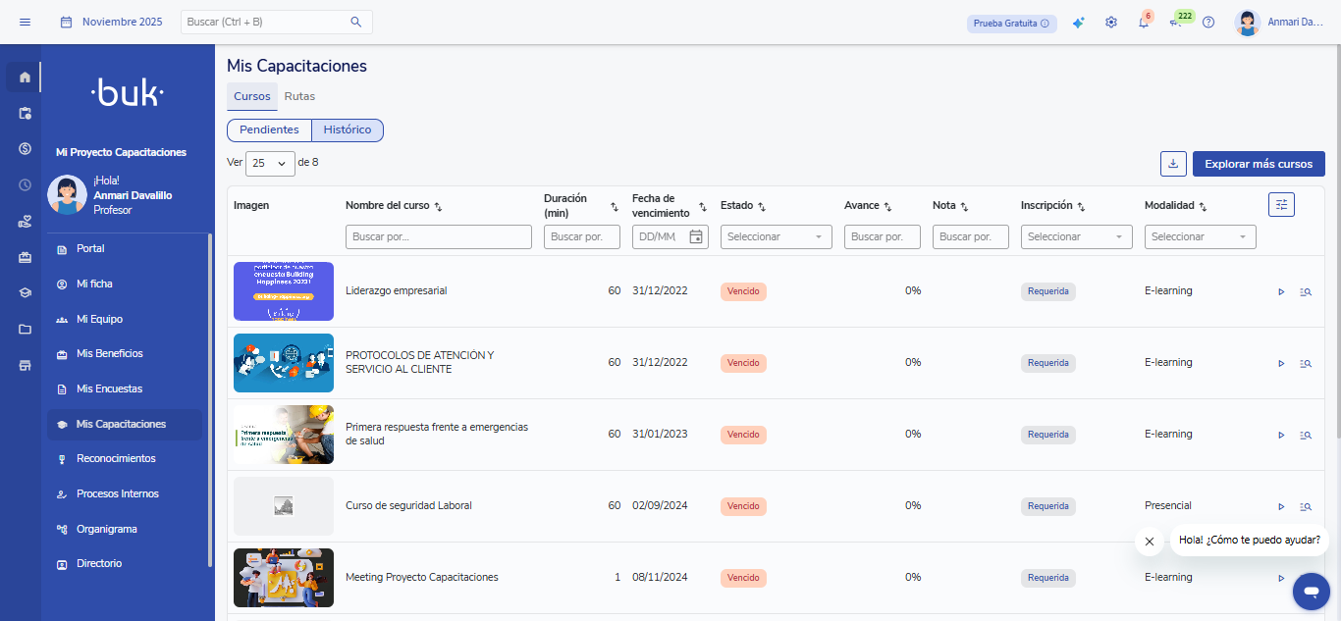This screenshot has height=621, width=1341.
Task: Sort by Nombre del curso column
Action: point(439,207)
